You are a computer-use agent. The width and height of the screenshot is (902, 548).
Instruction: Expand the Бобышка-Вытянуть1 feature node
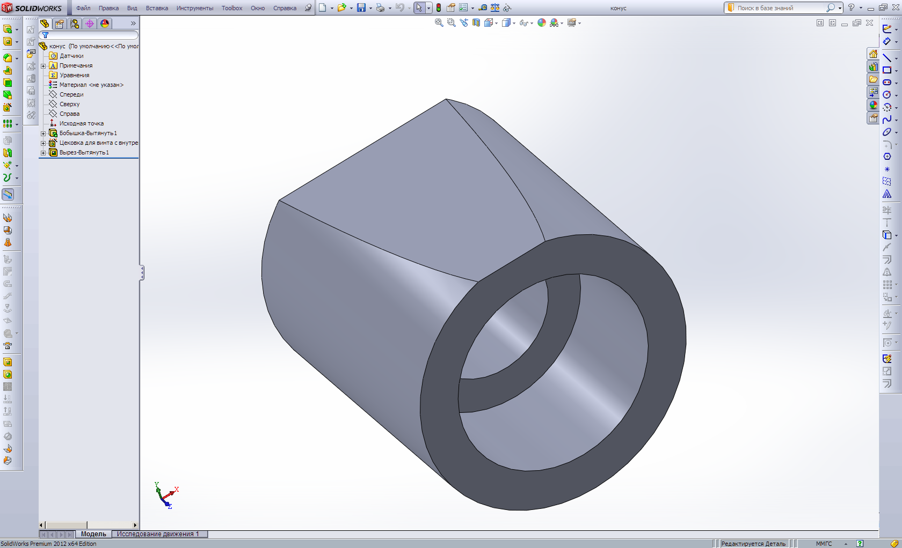click(43, 134)
